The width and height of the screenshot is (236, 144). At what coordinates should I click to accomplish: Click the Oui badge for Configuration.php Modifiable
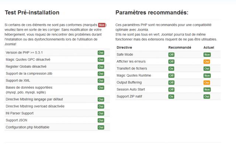point(101,127)
